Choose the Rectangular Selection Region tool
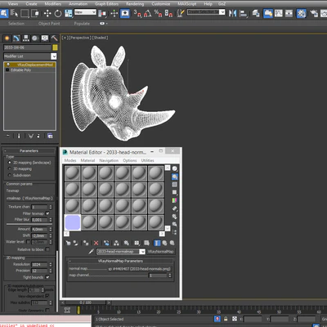Image resolution: width=327 pixels, height=327 pixels. pyautogui.click(x=25, y=13)
